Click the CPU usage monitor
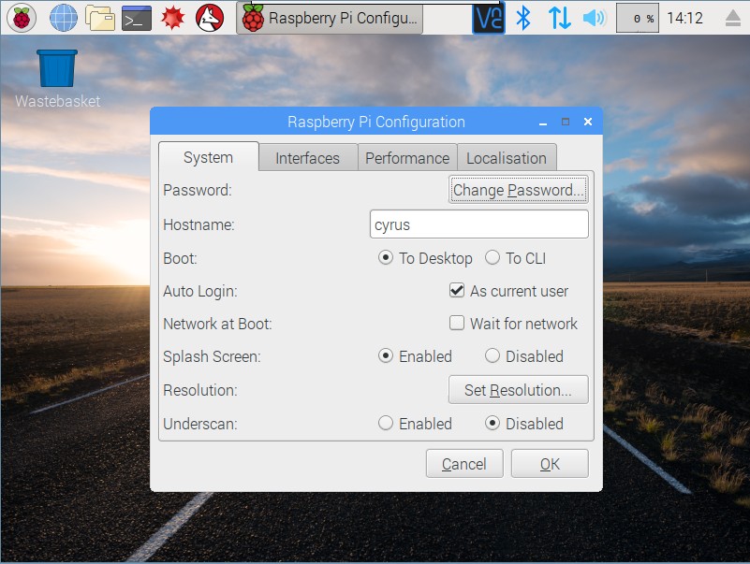 [637, 18]
